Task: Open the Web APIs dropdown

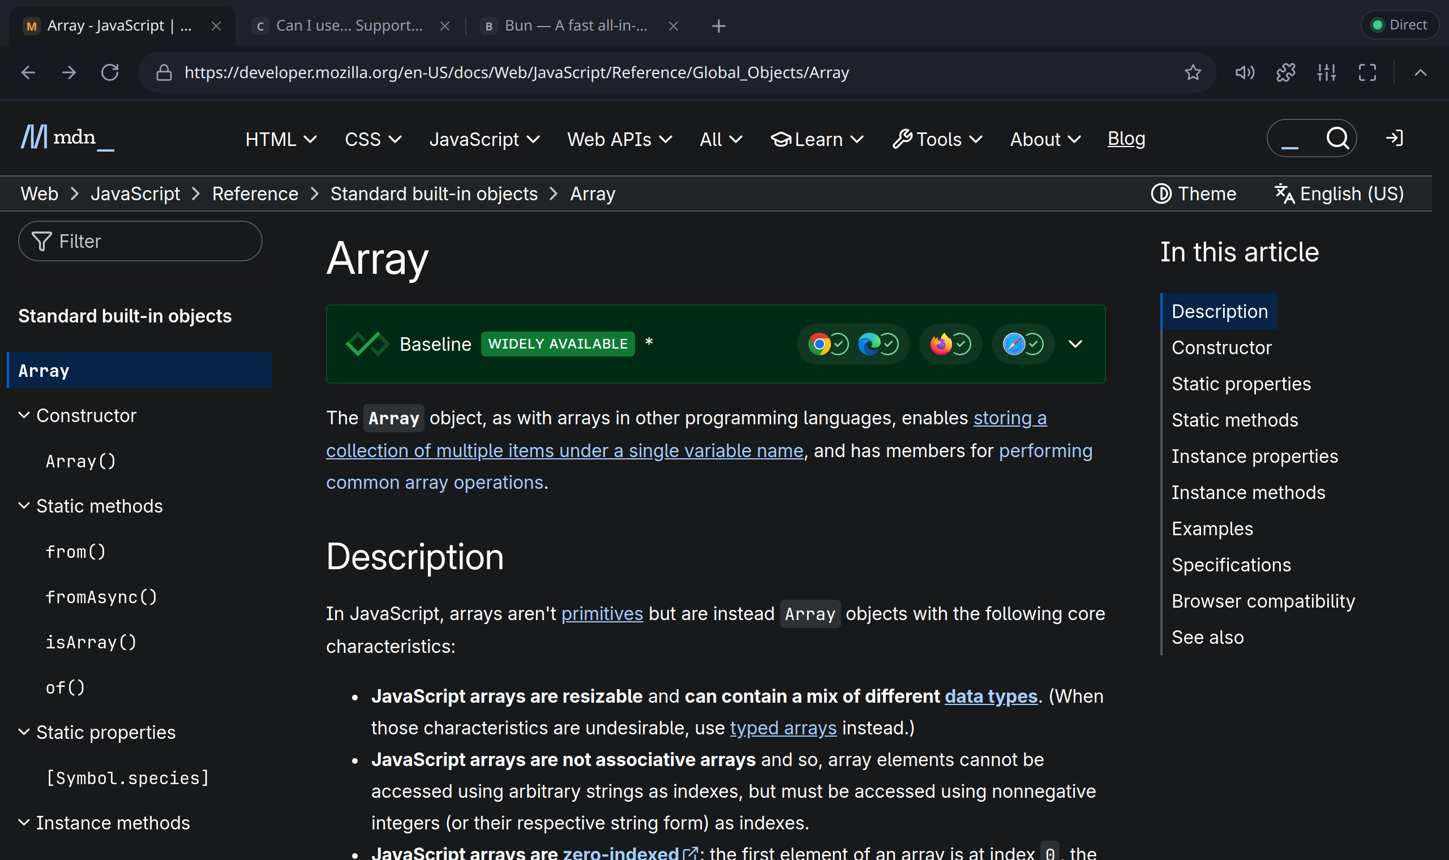Action: click(620, 139)
